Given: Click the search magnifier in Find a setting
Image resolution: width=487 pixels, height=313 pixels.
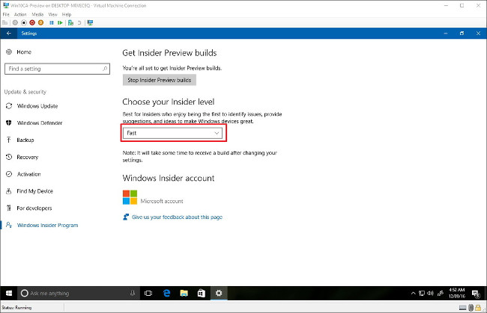Looking at the screenshot, I should click(105, 69).
